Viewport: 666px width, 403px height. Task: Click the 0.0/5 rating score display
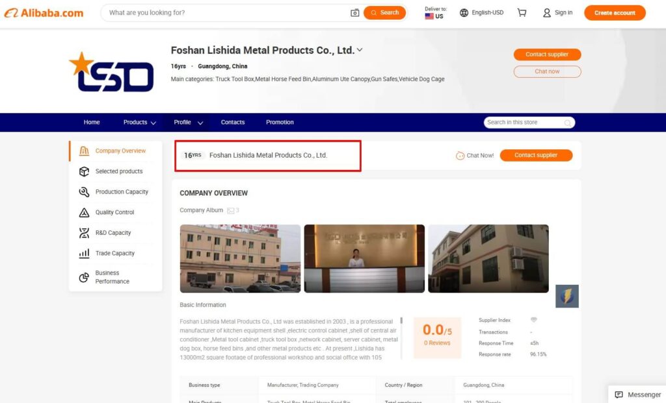click(436, 332)
